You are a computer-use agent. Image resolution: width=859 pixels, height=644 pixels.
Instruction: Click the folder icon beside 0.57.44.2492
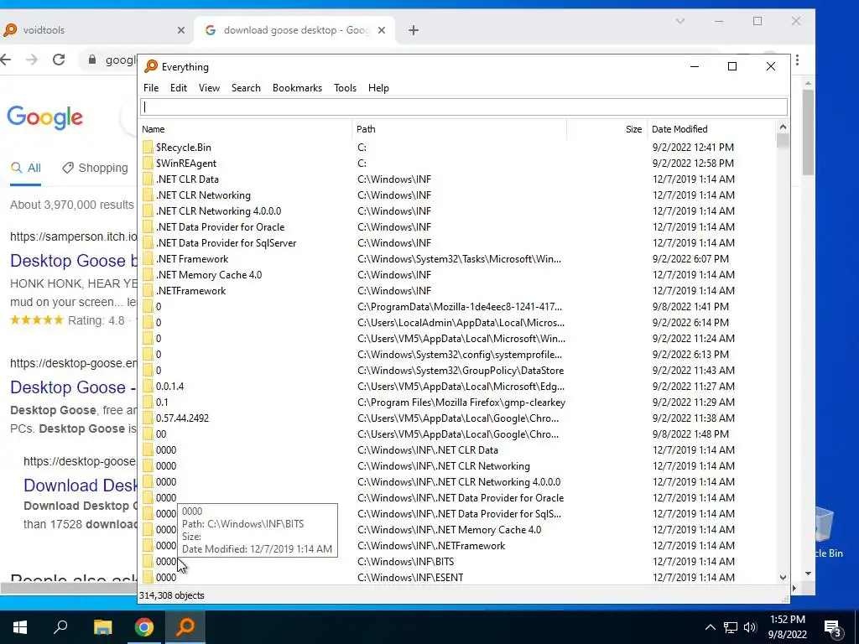(148, 418)
